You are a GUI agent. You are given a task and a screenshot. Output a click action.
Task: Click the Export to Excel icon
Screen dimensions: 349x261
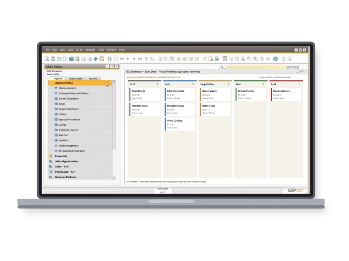click(x=77, y=59)
